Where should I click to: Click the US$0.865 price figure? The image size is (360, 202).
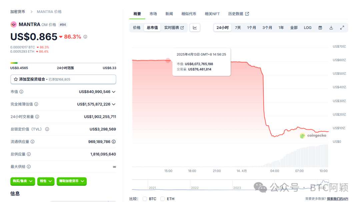point(34,37)
